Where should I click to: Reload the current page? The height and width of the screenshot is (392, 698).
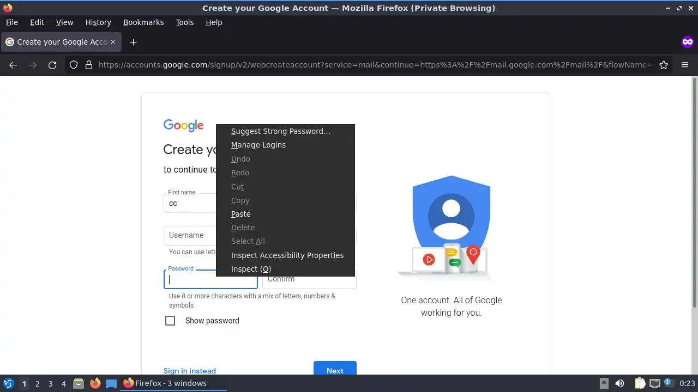(x=52, y=65)
